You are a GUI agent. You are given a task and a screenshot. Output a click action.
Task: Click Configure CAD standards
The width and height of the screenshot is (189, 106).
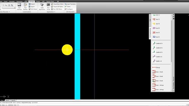[x=69, y=9]
